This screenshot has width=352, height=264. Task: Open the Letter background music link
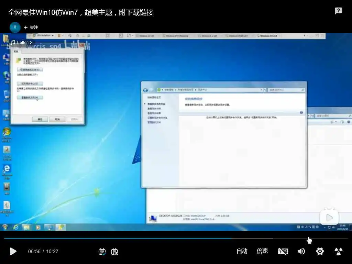(x=22, y=42)
